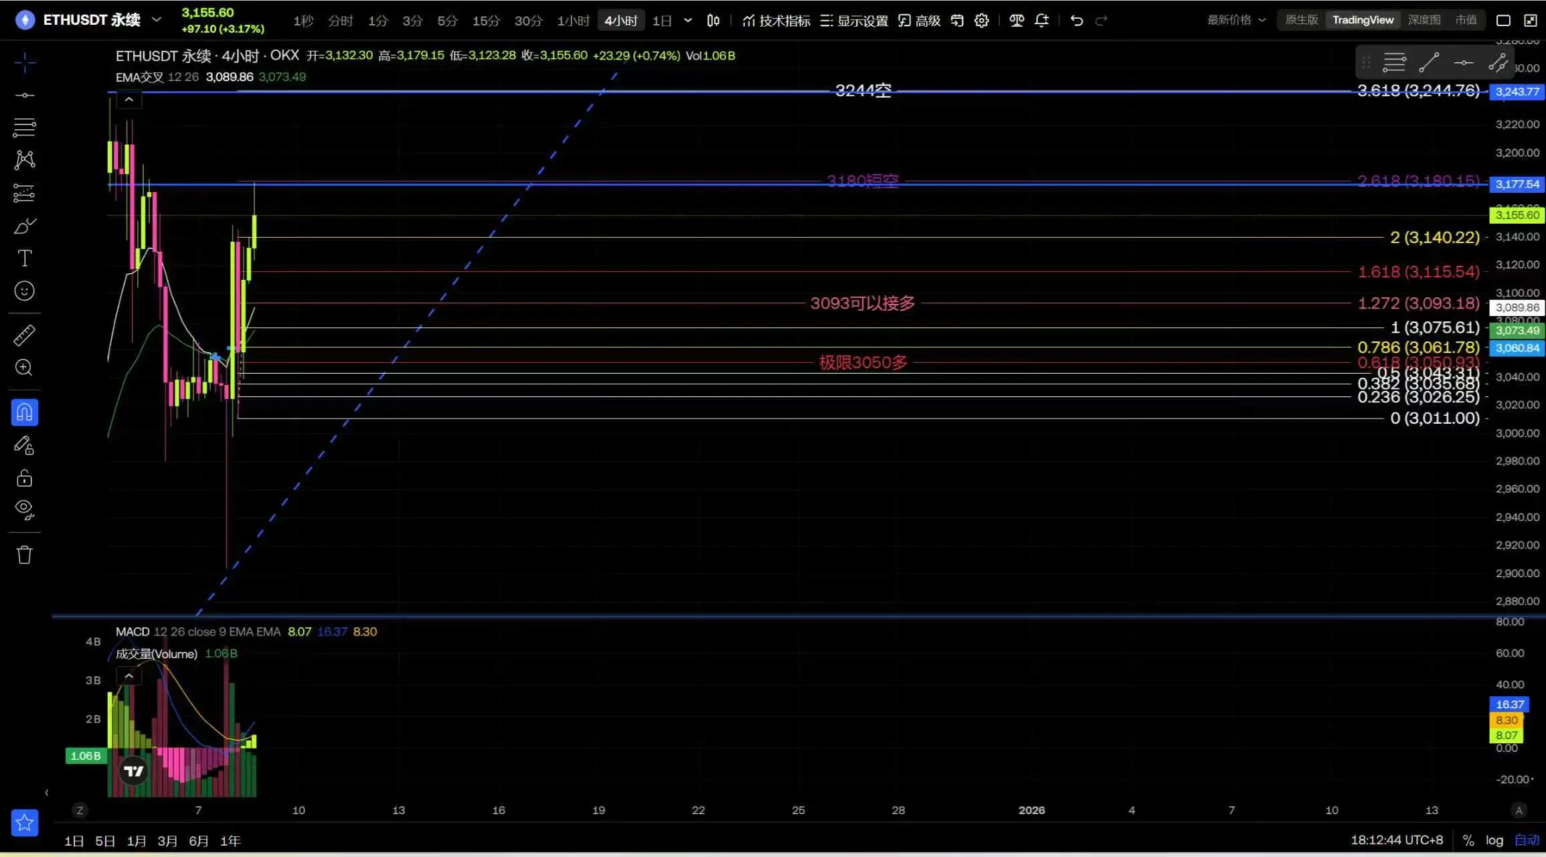Click the zoom in magnifier tool
1546x857 pixels.
24,368
